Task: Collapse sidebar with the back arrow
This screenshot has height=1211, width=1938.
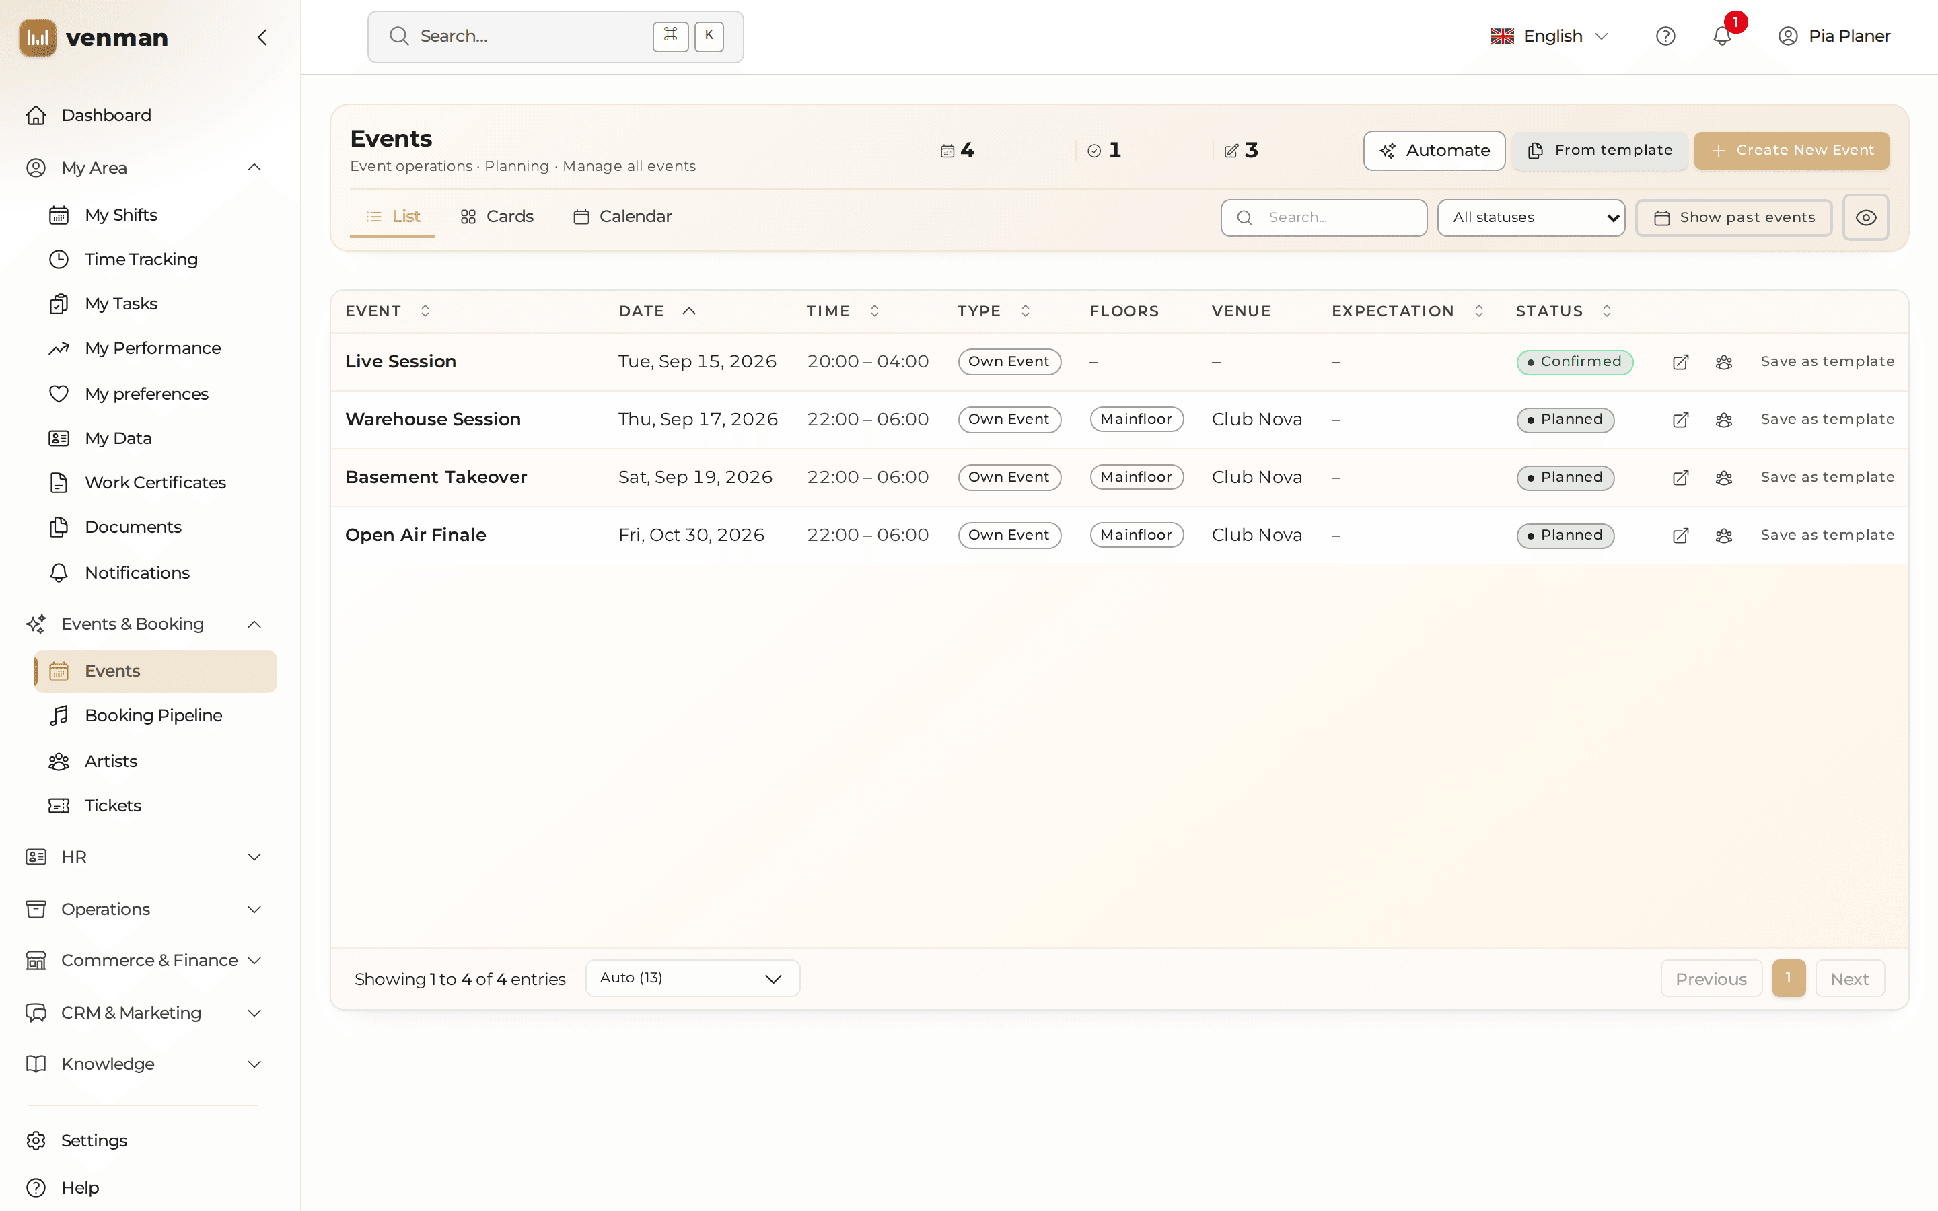Action: pos(262,37)
